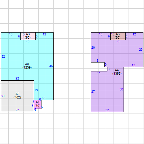
Task: Click the dimension value 3 on A4 notch
Action: (x=109, y=69)
